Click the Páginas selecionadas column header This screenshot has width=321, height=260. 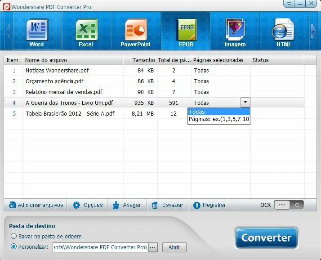[221, 60]
